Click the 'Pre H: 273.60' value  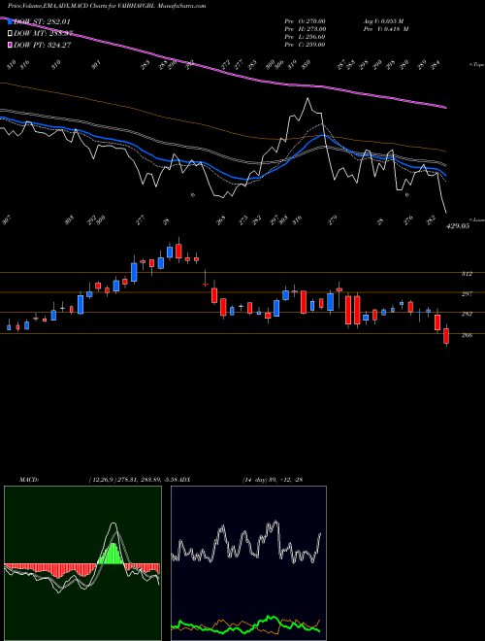click(305, 29)
